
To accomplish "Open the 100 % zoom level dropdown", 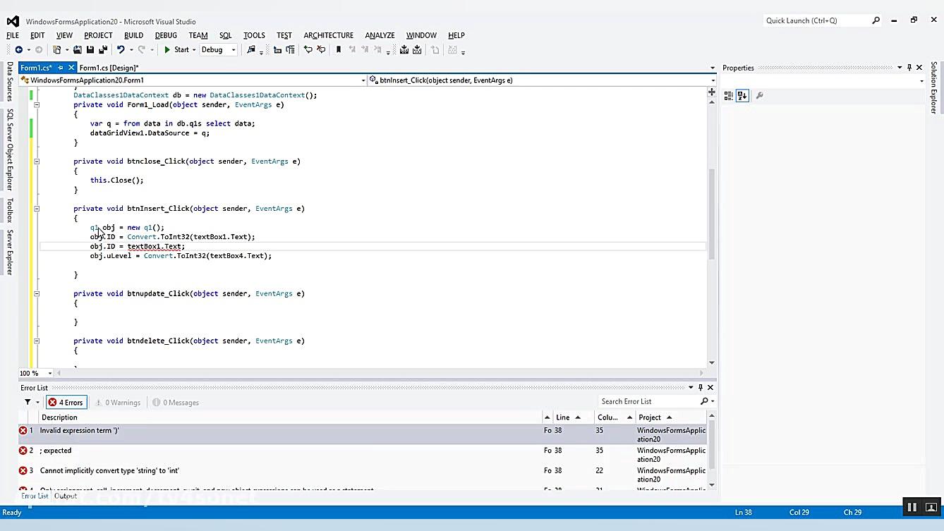I will click(x=49, y=373).
